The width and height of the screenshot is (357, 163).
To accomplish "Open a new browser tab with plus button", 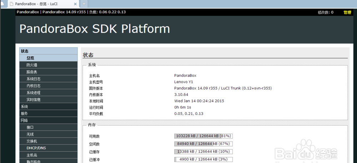I will (84, 4).
